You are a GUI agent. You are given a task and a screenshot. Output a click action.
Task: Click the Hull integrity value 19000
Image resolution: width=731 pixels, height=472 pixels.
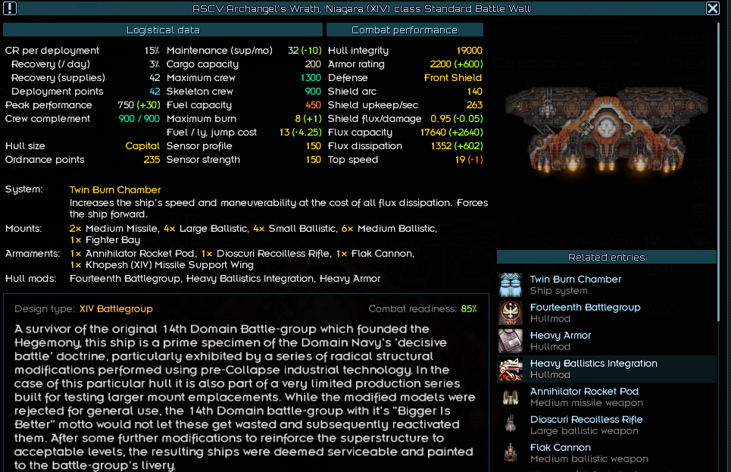(469, 50)
